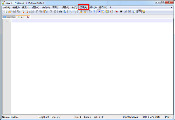This screenshot has height=120, width=175.
Task: Click the Cut scissors icon
Action: pyautogui.click(x=36, y=11)
